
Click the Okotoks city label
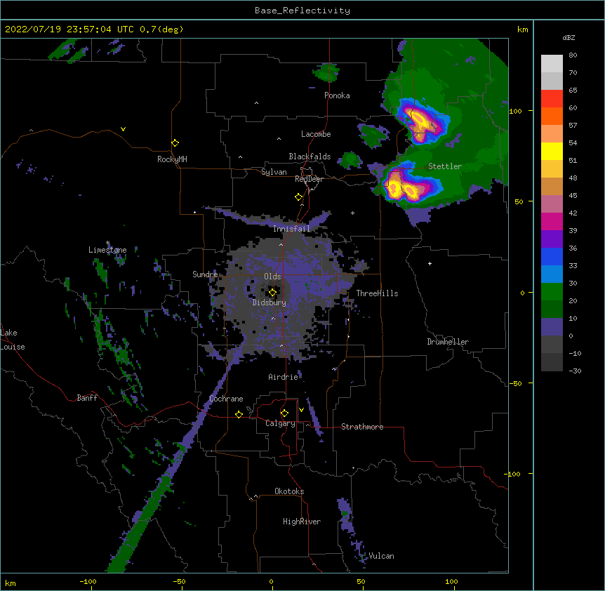tap(289, 491)
